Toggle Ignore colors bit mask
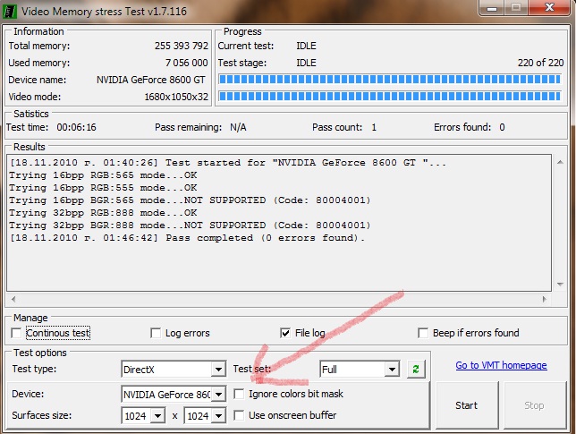Image resolution: width=576 pixels, height=434 pixels. (x=239, y=394)
